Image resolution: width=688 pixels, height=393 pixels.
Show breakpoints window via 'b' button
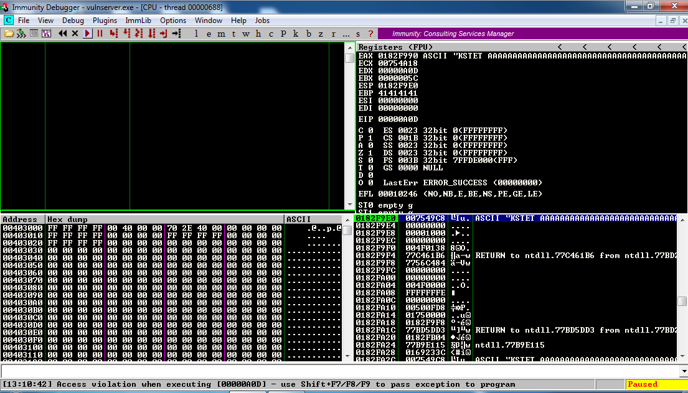(309, 34)
